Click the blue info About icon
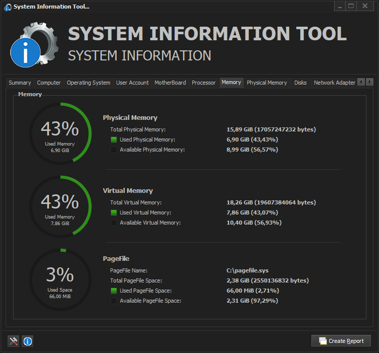This screenshot has width=379, height=353. click(x=28, y=341)
